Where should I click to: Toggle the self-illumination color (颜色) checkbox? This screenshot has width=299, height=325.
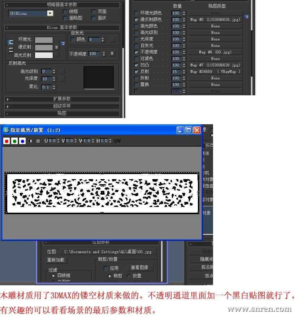pyautogui.click(x=73, y=39)
